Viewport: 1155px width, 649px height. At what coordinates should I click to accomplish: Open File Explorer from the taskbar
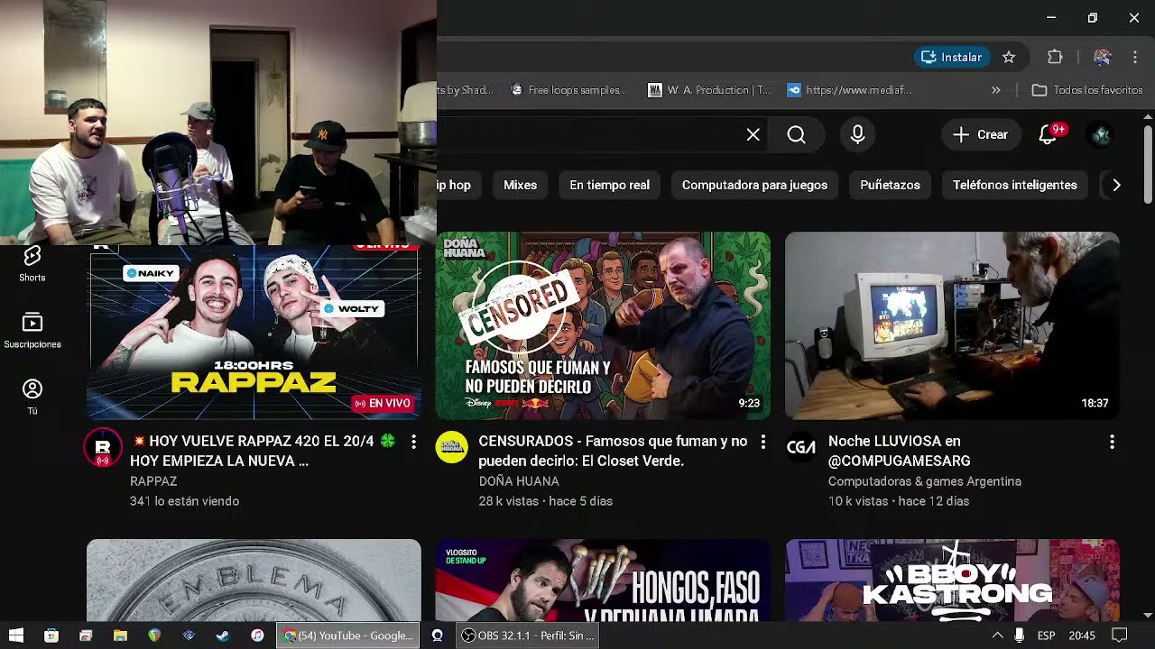point(120,635)
